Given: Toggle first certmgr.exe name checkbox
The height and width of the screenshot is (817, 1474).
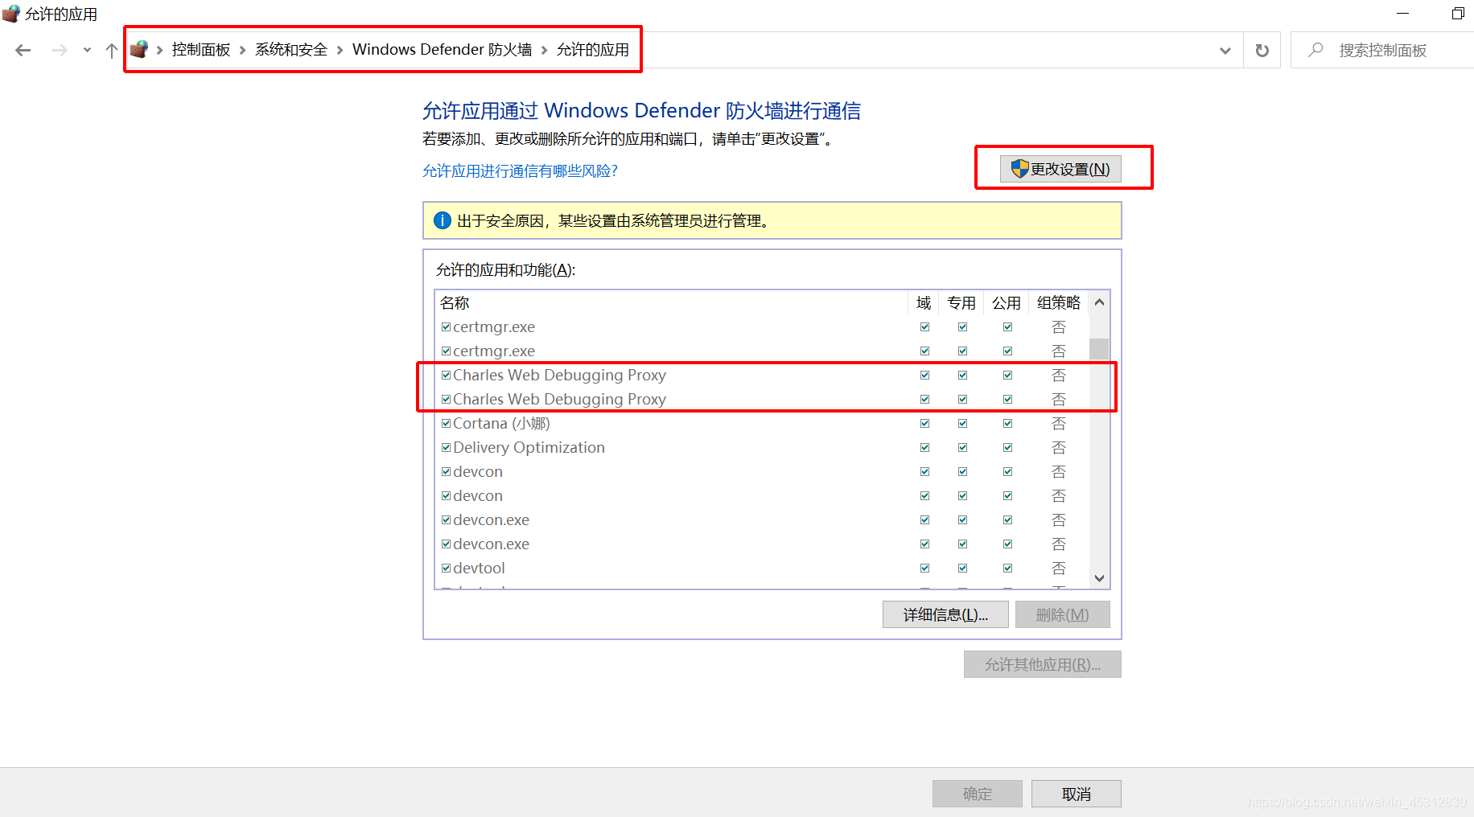Looking at the screenshot, I should (x=446, y=327).
